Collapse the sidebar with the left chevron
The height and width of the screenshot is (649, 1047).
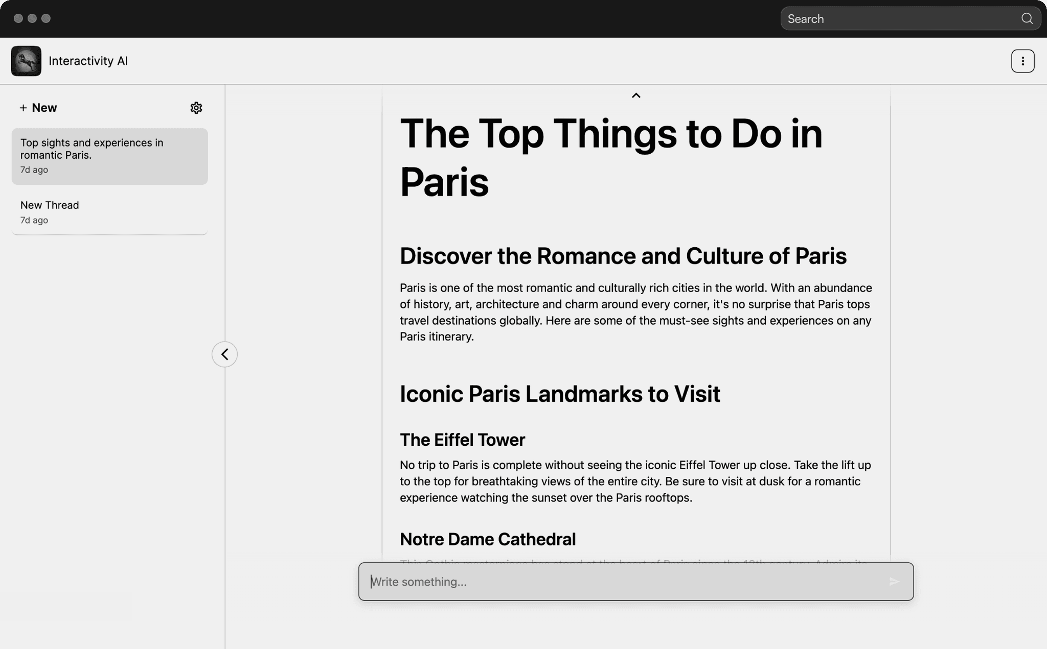click(x=224, y=354)
